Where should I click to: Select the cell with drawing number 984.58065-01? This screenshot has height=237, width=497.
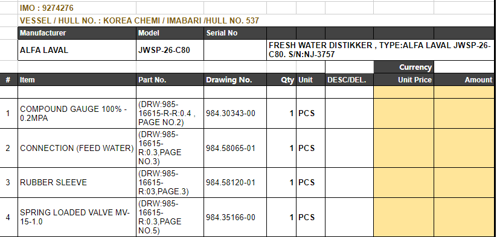[x=235, y=148]
